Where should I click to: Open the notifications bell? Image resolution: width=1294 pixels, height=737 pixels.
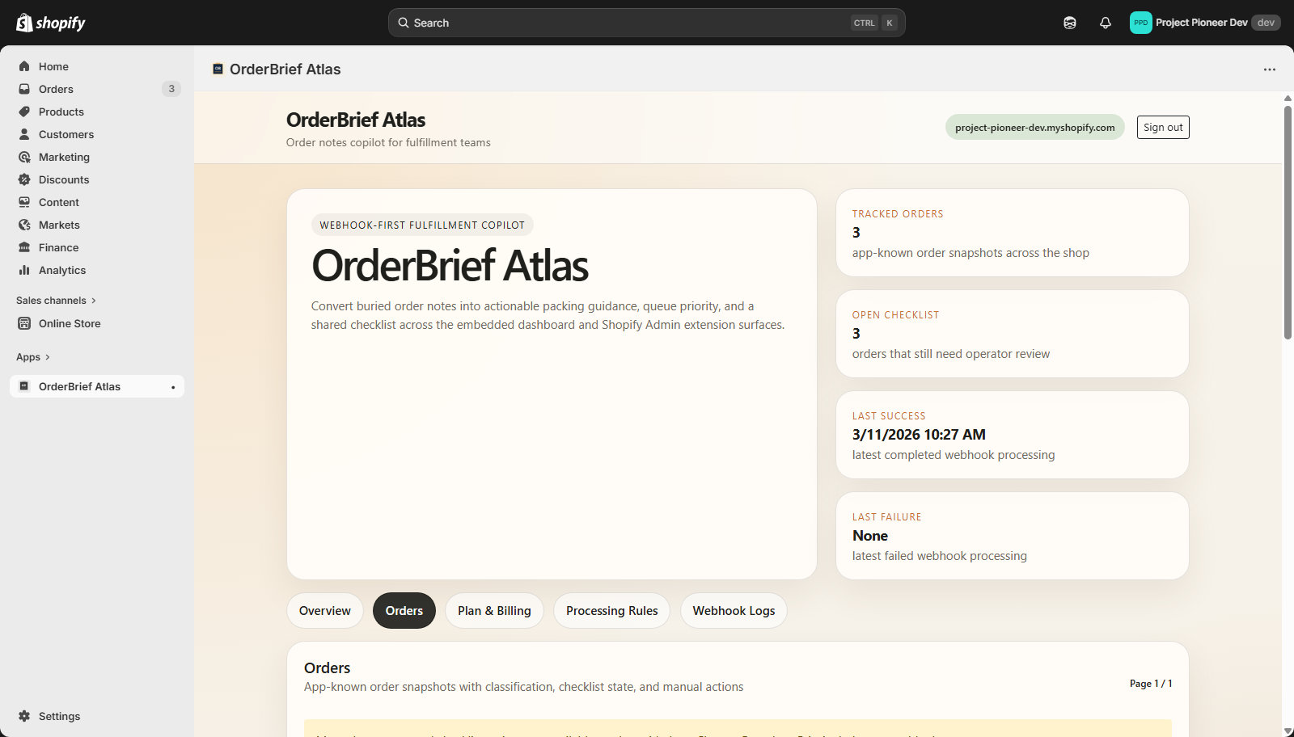(x=1106, y=23)
